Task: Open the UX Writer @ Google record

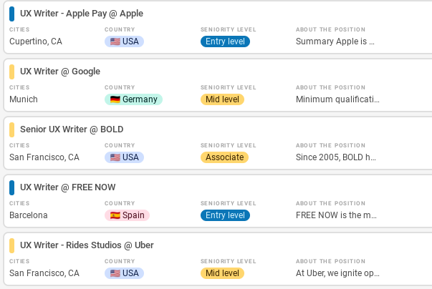Action: 60,72
